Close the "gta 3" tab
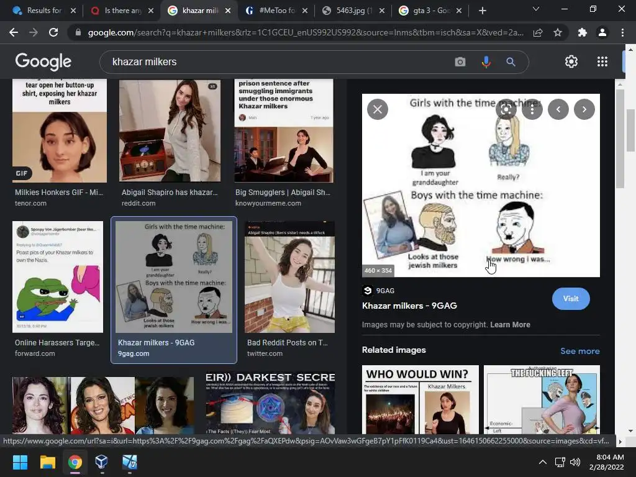The height and width of the screenshot is (477, 636). (459, 11)
